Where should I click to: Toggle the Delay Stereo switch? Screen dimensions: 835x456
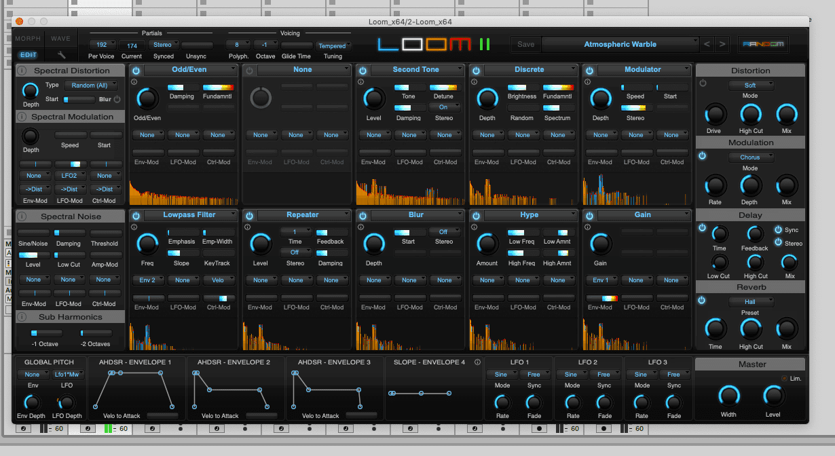[778, 242]
